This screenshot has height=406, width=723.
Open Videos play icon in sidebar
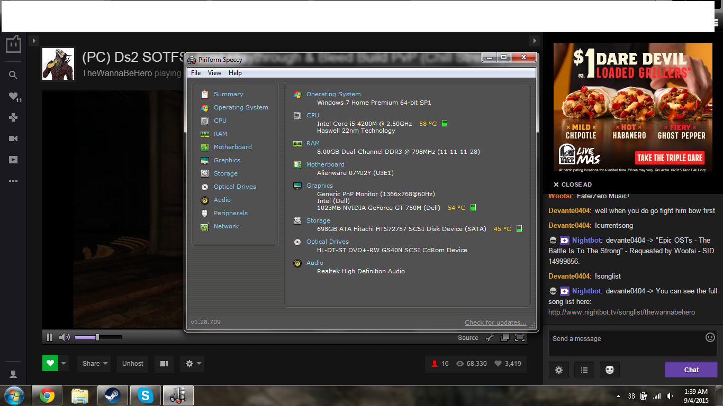coord(13,160)
